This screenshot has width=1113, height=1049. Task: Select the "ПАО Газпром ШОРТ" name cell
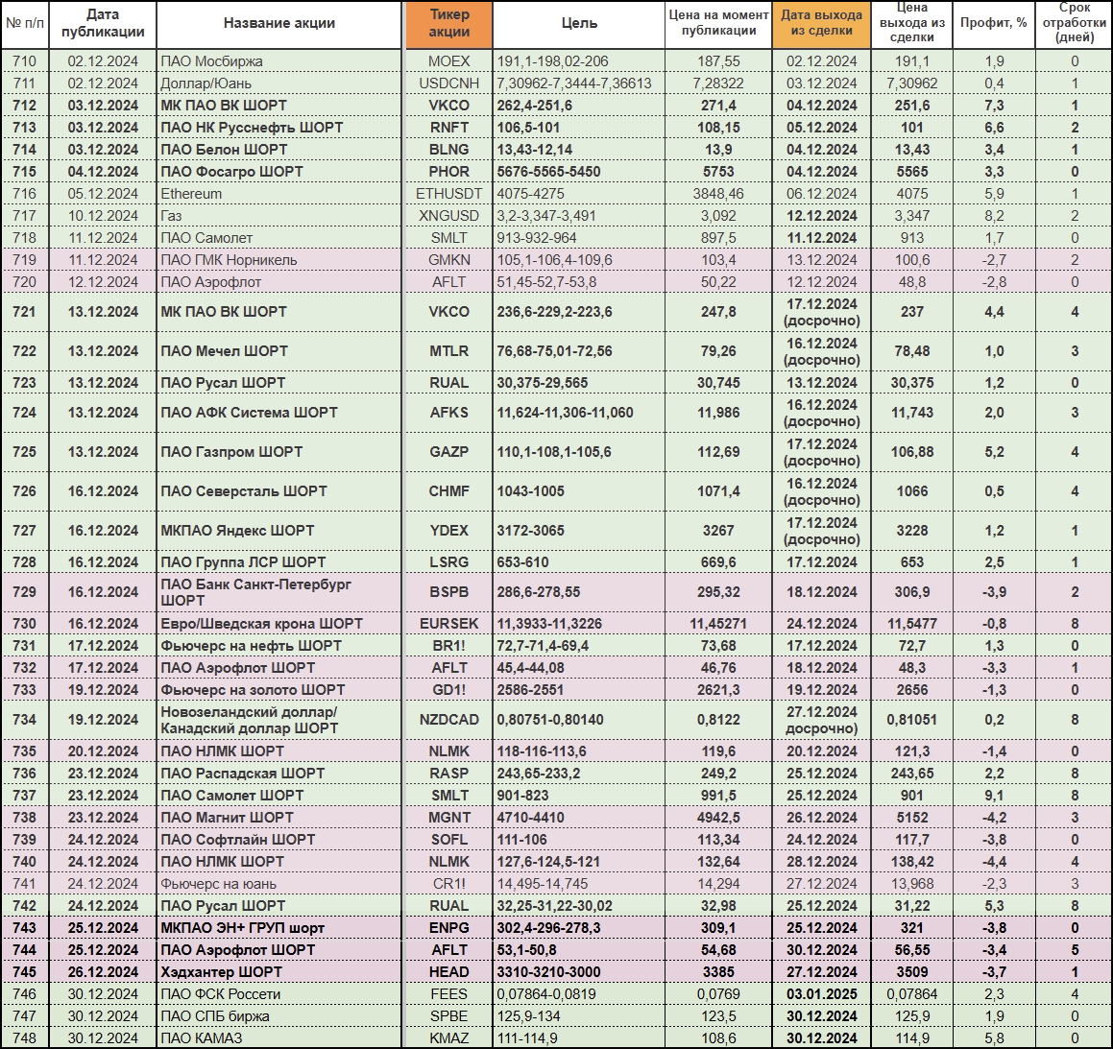(278, 452)
